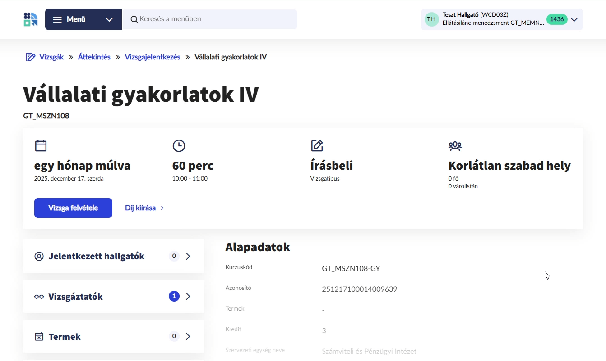This screenshot has height=361, width=606.
Task: Open the user profile dropdown arrow
Action: click(x=574, y=19)
